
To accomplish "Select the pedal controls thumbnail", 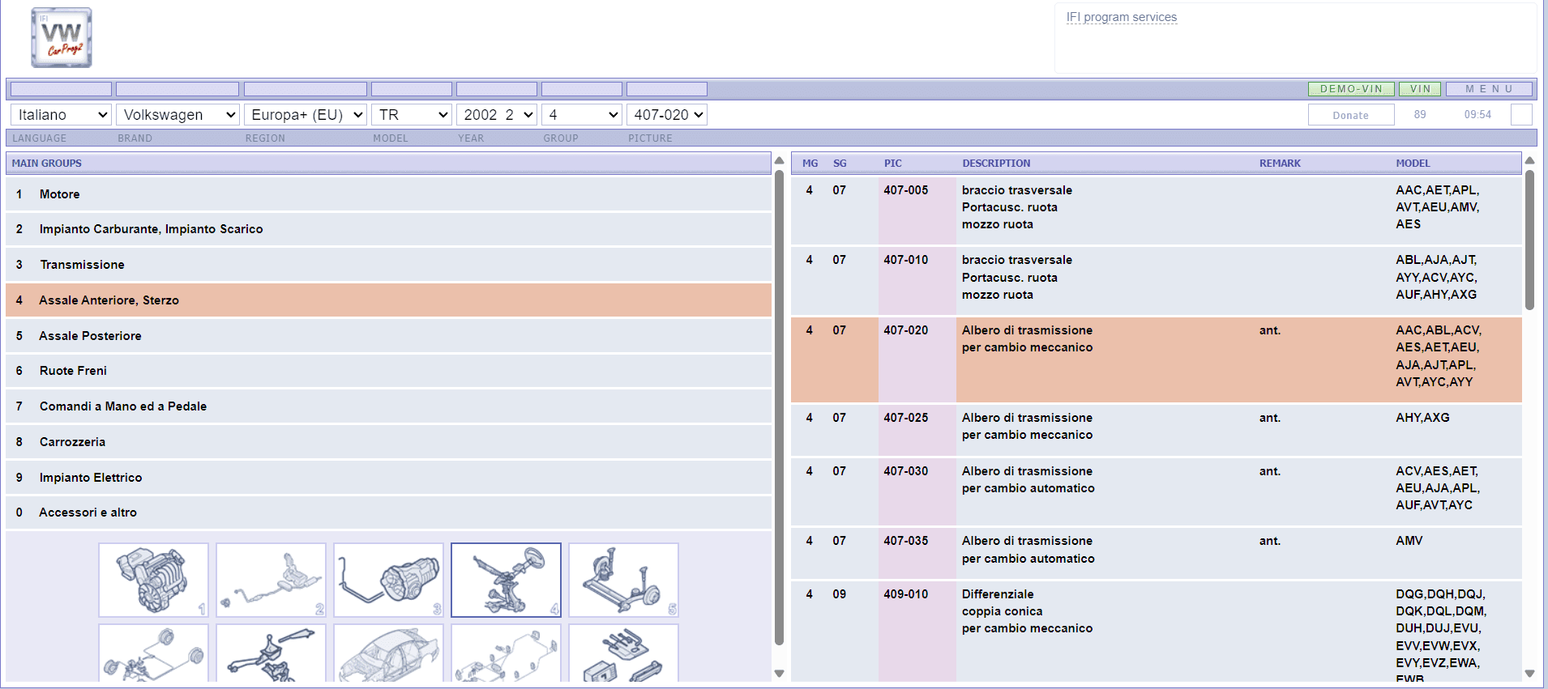I will point(272,653).
